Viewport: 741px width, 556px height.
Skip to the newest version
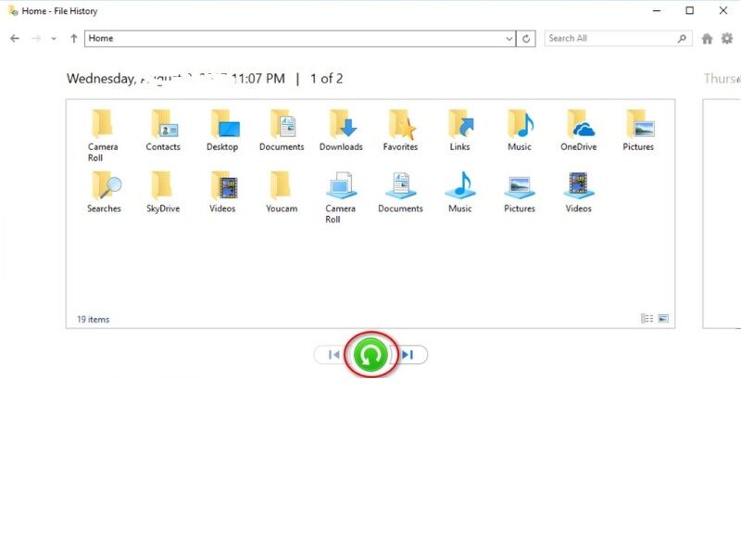click(408, 354)
